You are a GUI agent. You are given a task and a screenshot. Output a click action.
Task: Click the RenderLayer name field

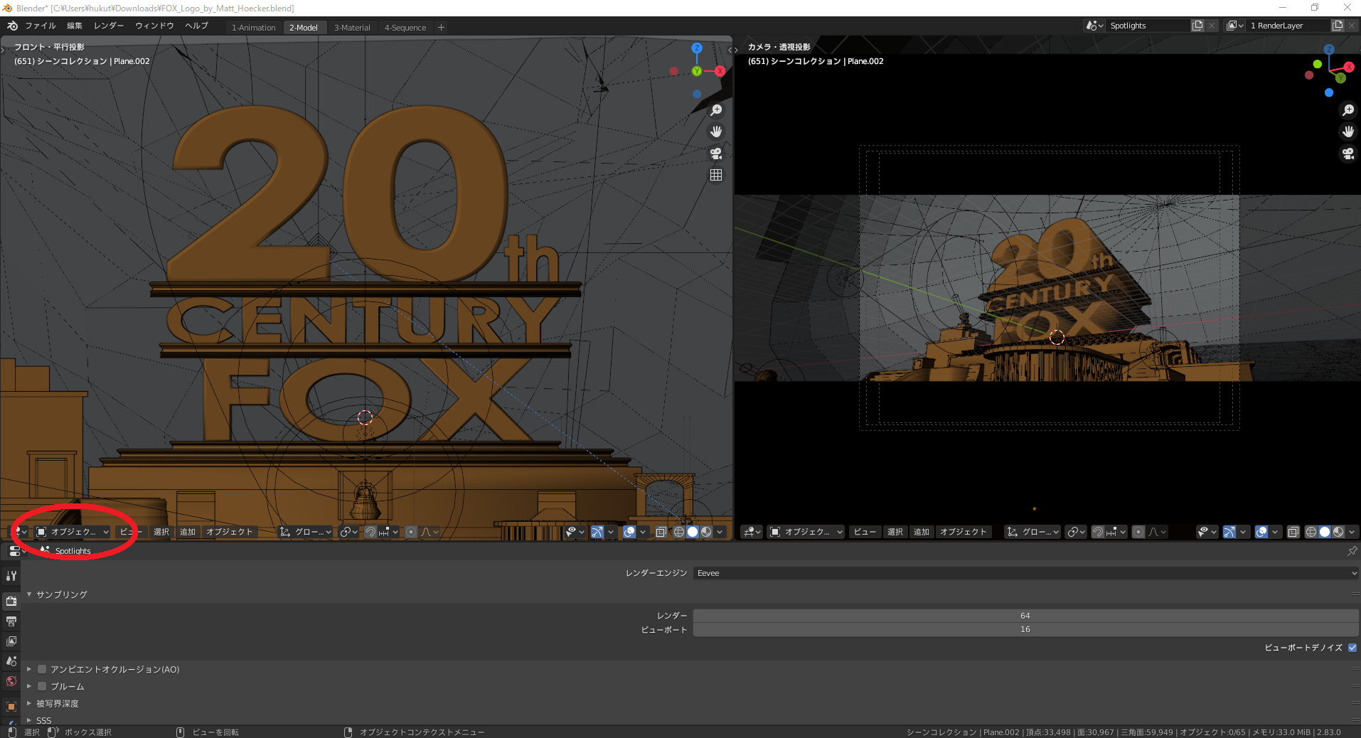click(1288, 26)
